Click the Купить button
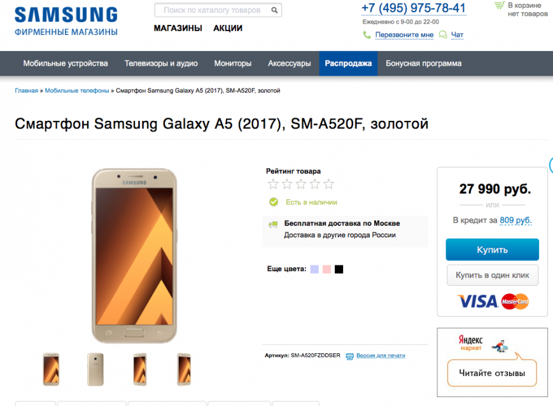553x406 pixels. tap(492, 249)
